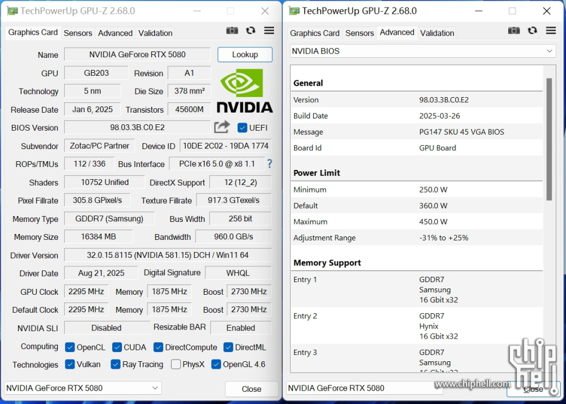Click the BIOS export share icon

tap(221, 127)
